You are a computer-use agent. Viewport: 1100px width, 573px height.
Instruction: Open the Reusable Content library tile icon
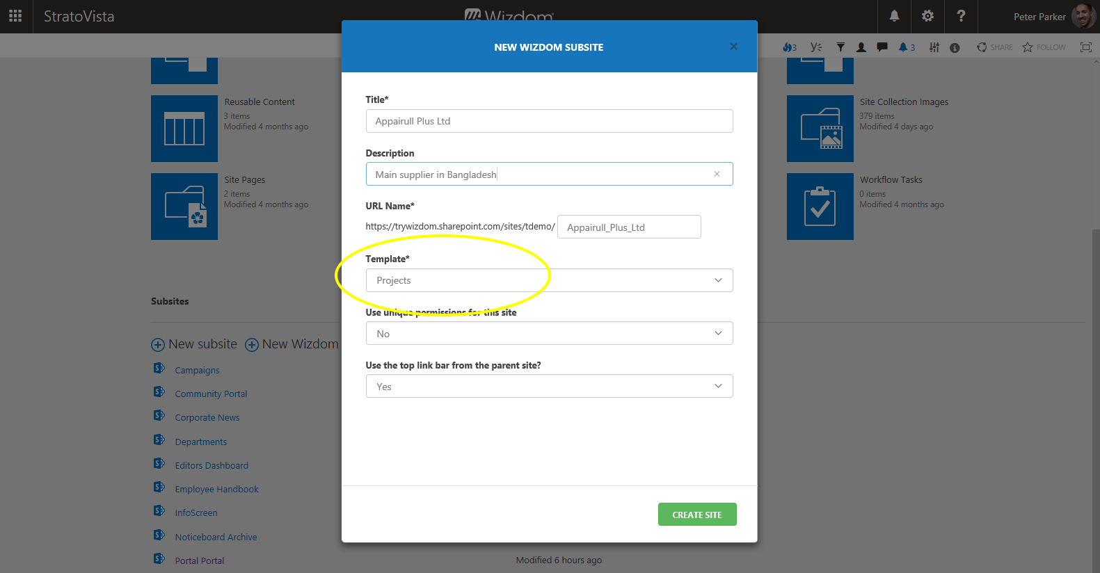[x=184, y=129]
